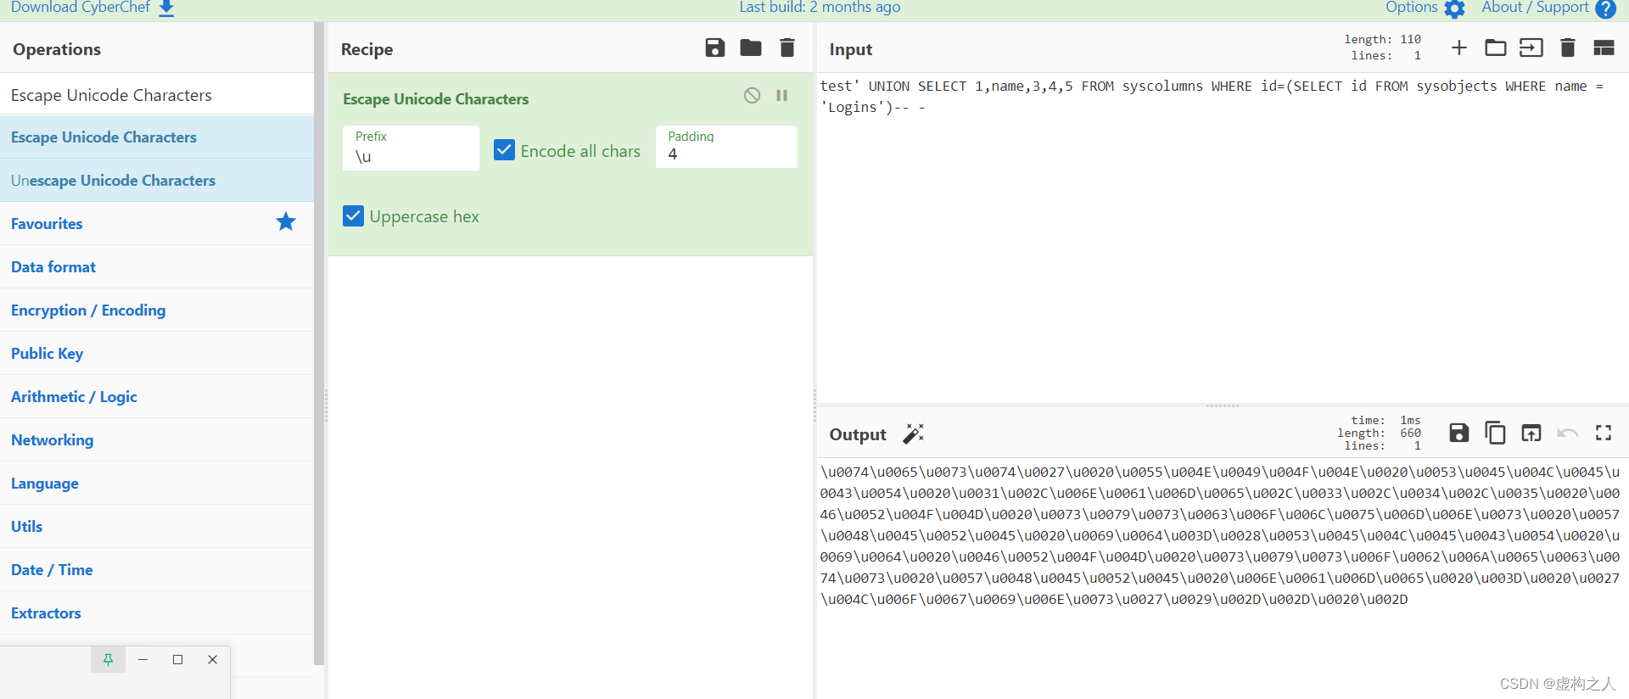Select Escape Unicode Characters in search results
The image size is (1629, 699).
click(x=157, y=137)
